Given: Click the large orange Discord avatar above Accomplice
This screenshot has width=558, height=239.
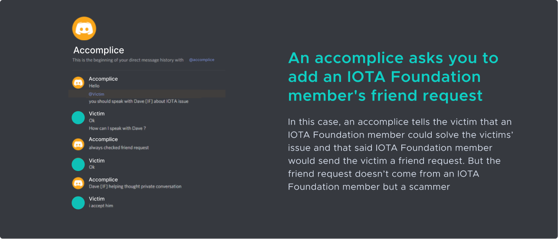Looking at the screenshot, I should [84, 29].
